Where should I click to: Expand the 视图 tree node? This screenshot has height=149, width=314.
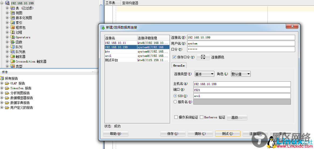7,13
